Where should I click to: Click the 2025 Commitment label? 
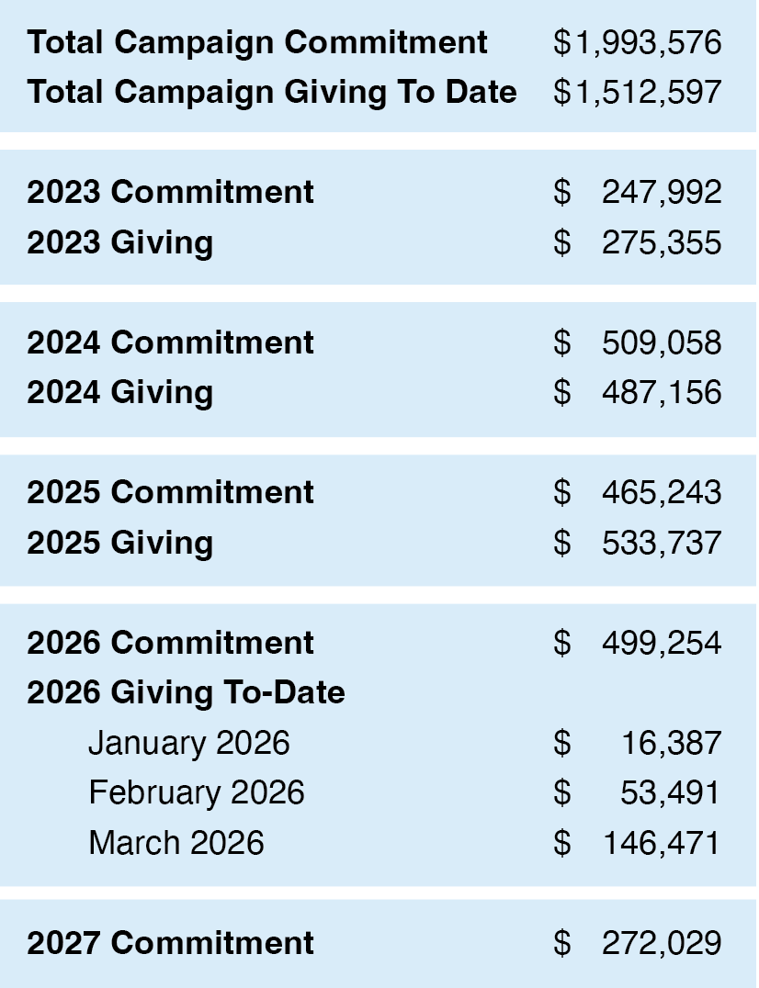(x=170, y=491)
